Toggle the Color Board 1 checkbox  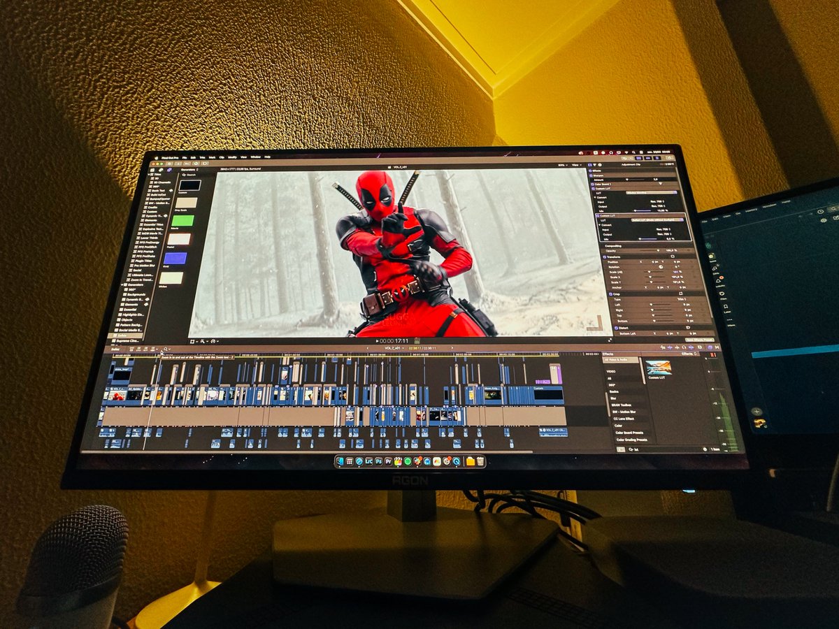592,184
